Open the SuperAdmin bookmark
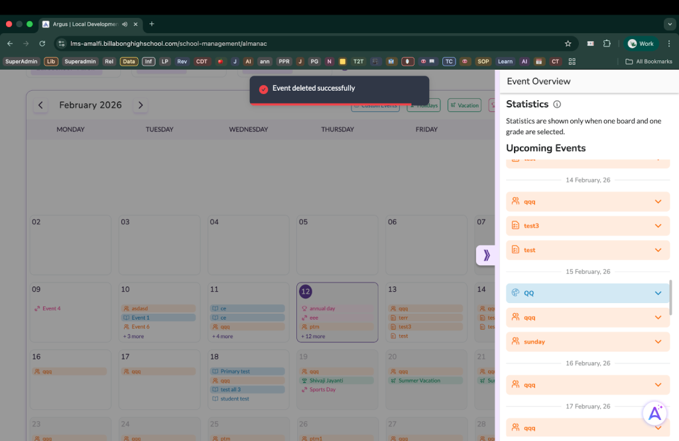 [x=21, y=62]
